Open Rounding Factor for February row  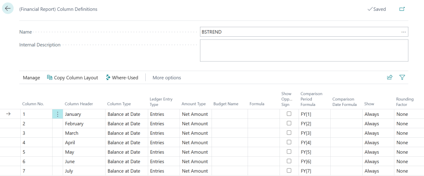point(409,124)
